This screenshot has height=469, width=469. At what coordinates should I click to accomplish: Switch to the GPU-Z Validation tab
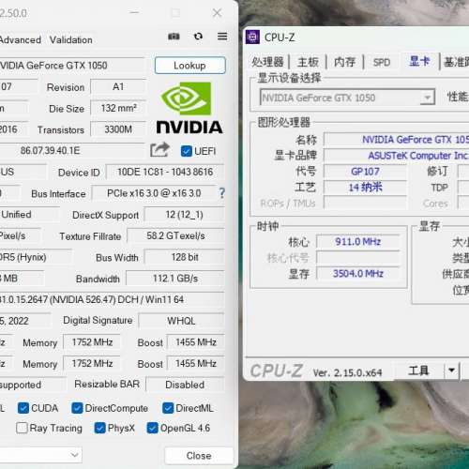click(x=71, y=40)
